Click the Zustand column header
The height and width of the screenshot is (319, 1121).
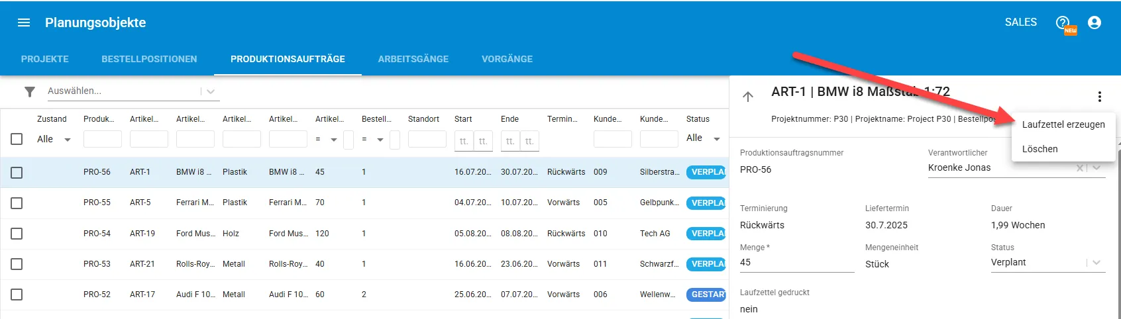tap(52, 119)
